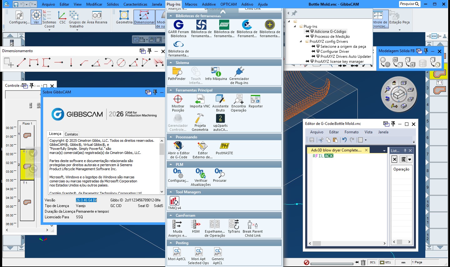
Task: Open the PathFinder tool
Action: pyautogui.click(x=177, y=72)
